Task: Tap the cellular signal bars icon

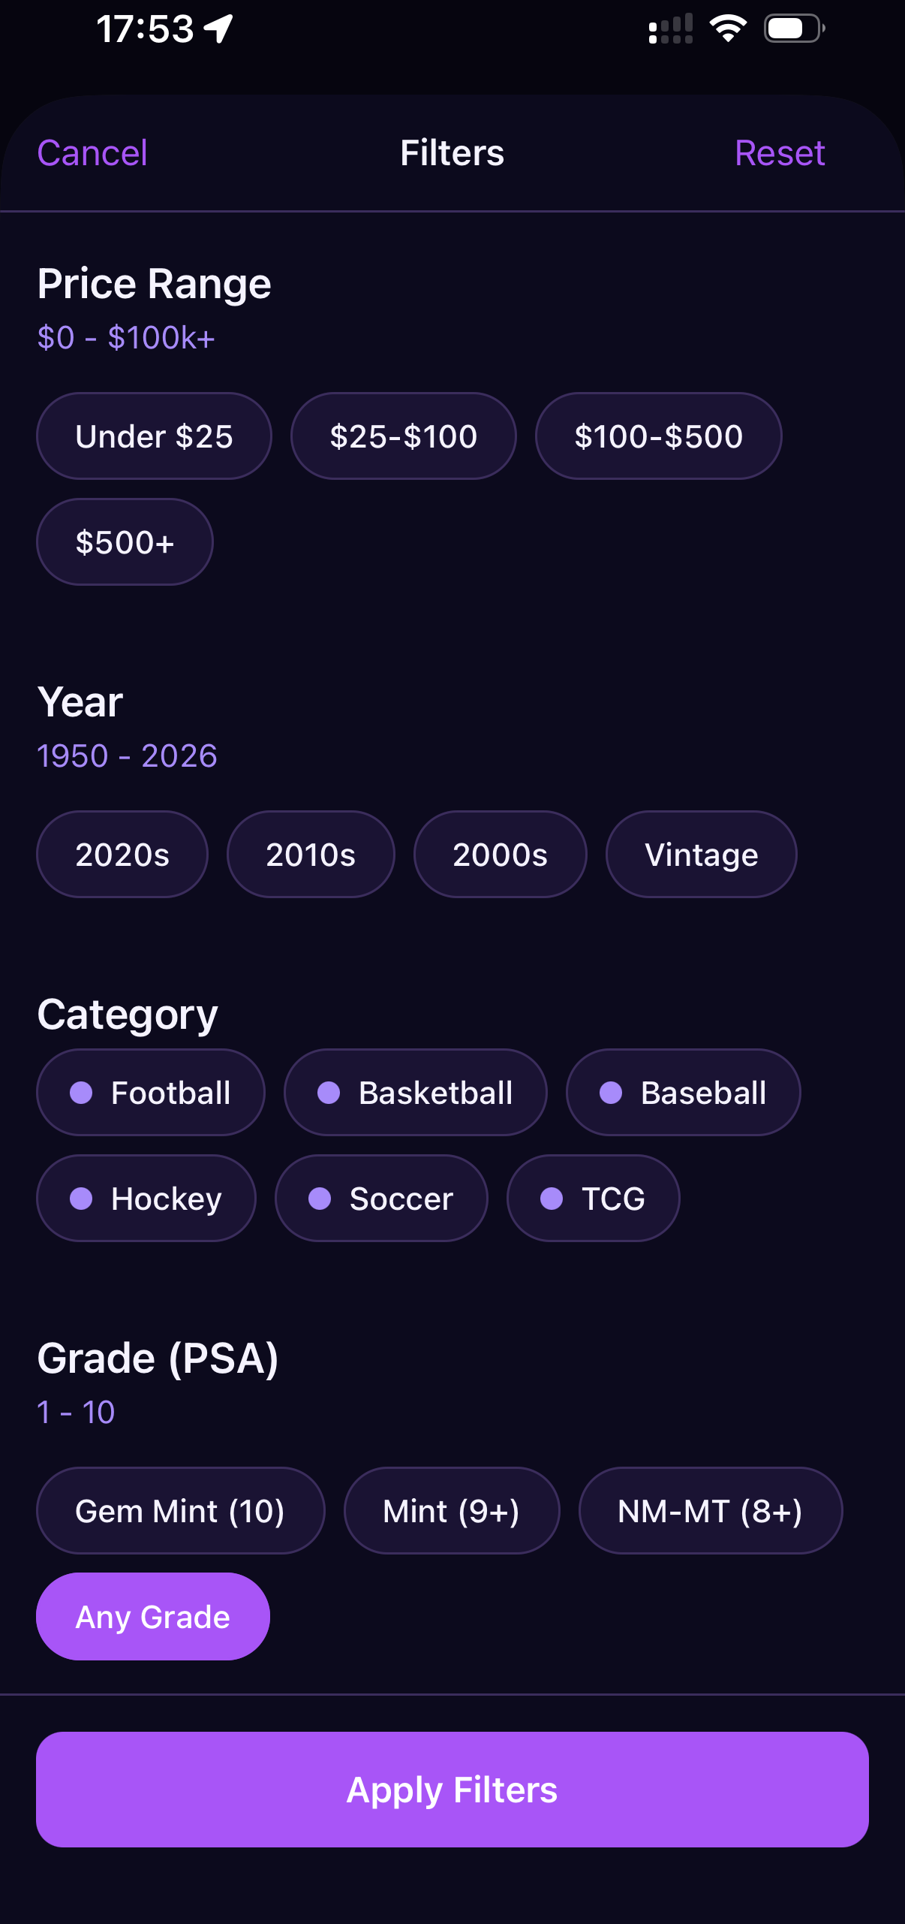Action: click(670, 29)
